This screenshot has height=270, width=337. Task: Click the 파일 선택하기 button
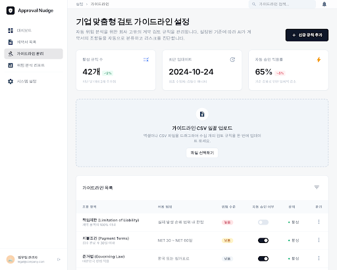(202, 153)
